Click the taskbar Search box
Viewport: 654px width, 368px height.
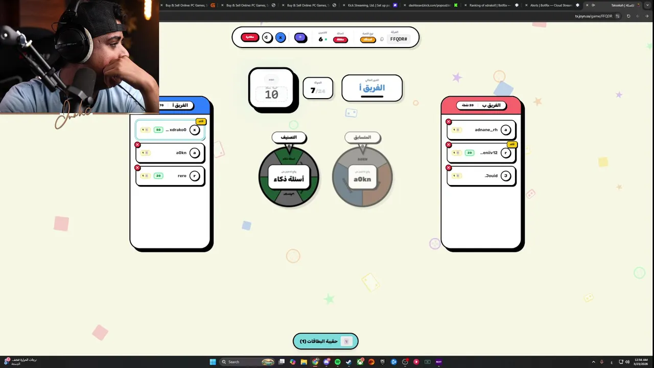tap(248, 362)
